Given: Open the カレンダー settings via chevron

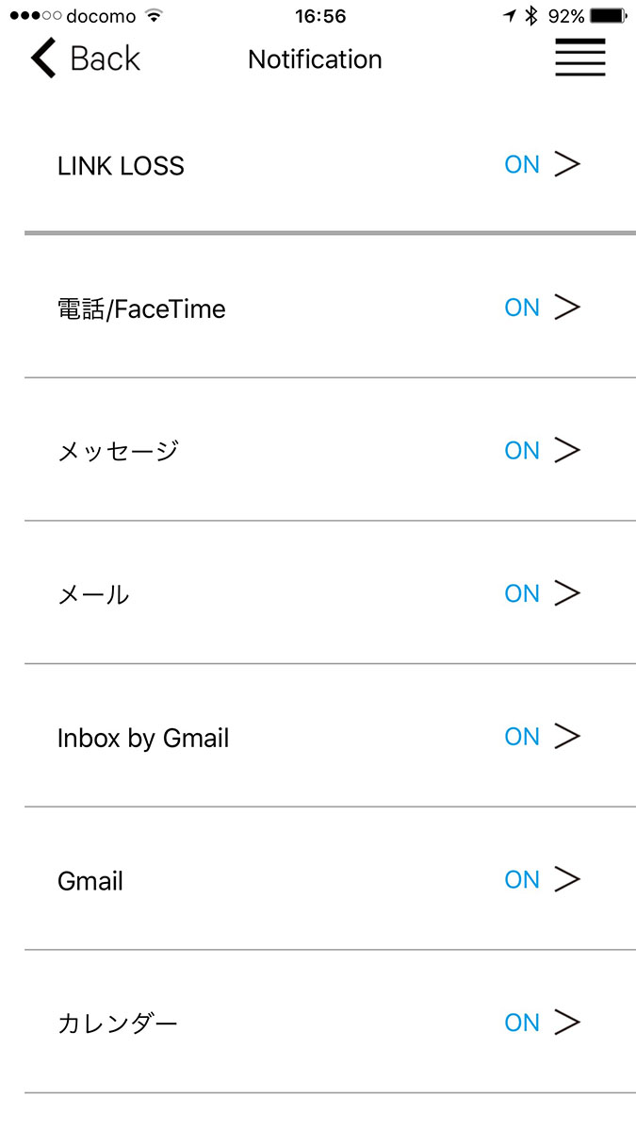Looking at the screenshot, I should [x=569, y=1022].
